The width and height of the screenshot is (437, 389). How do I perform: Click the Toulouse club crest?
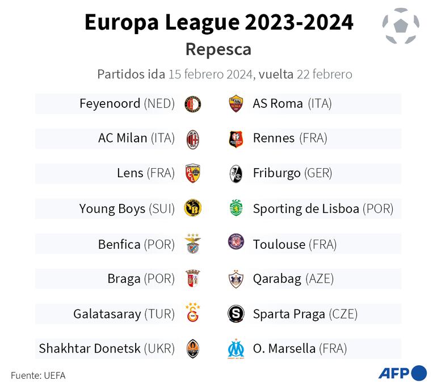tap(236, 244)
